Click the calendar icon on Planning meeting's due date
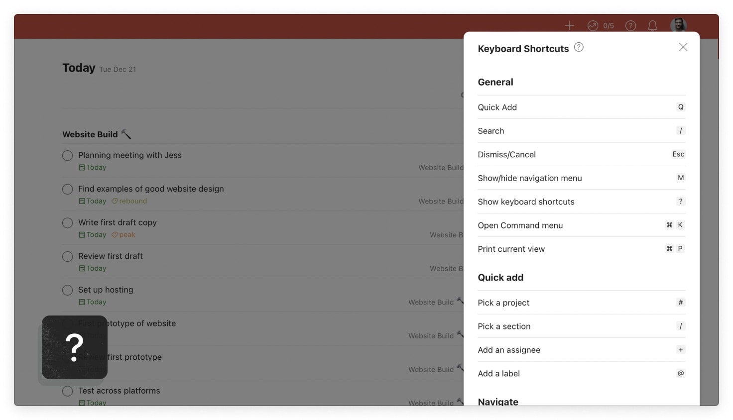The height and width of the screenshot is (420, 733). coord(83,168)
